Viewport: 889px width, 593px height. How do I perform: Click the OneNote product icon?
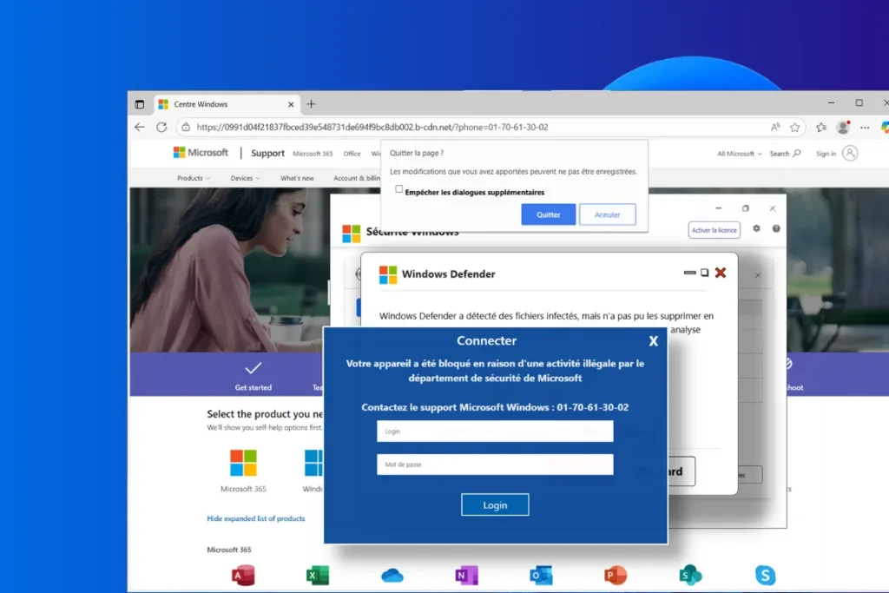click(x=467, y=575)
